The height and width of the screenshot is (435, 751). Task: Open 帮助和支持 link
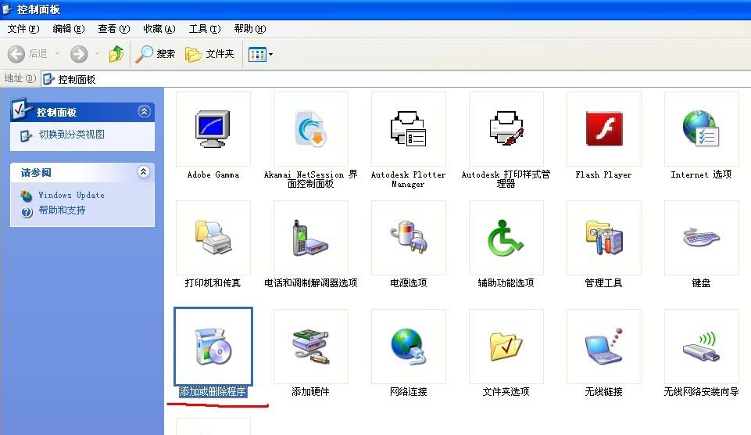click(x=62, y=210)
